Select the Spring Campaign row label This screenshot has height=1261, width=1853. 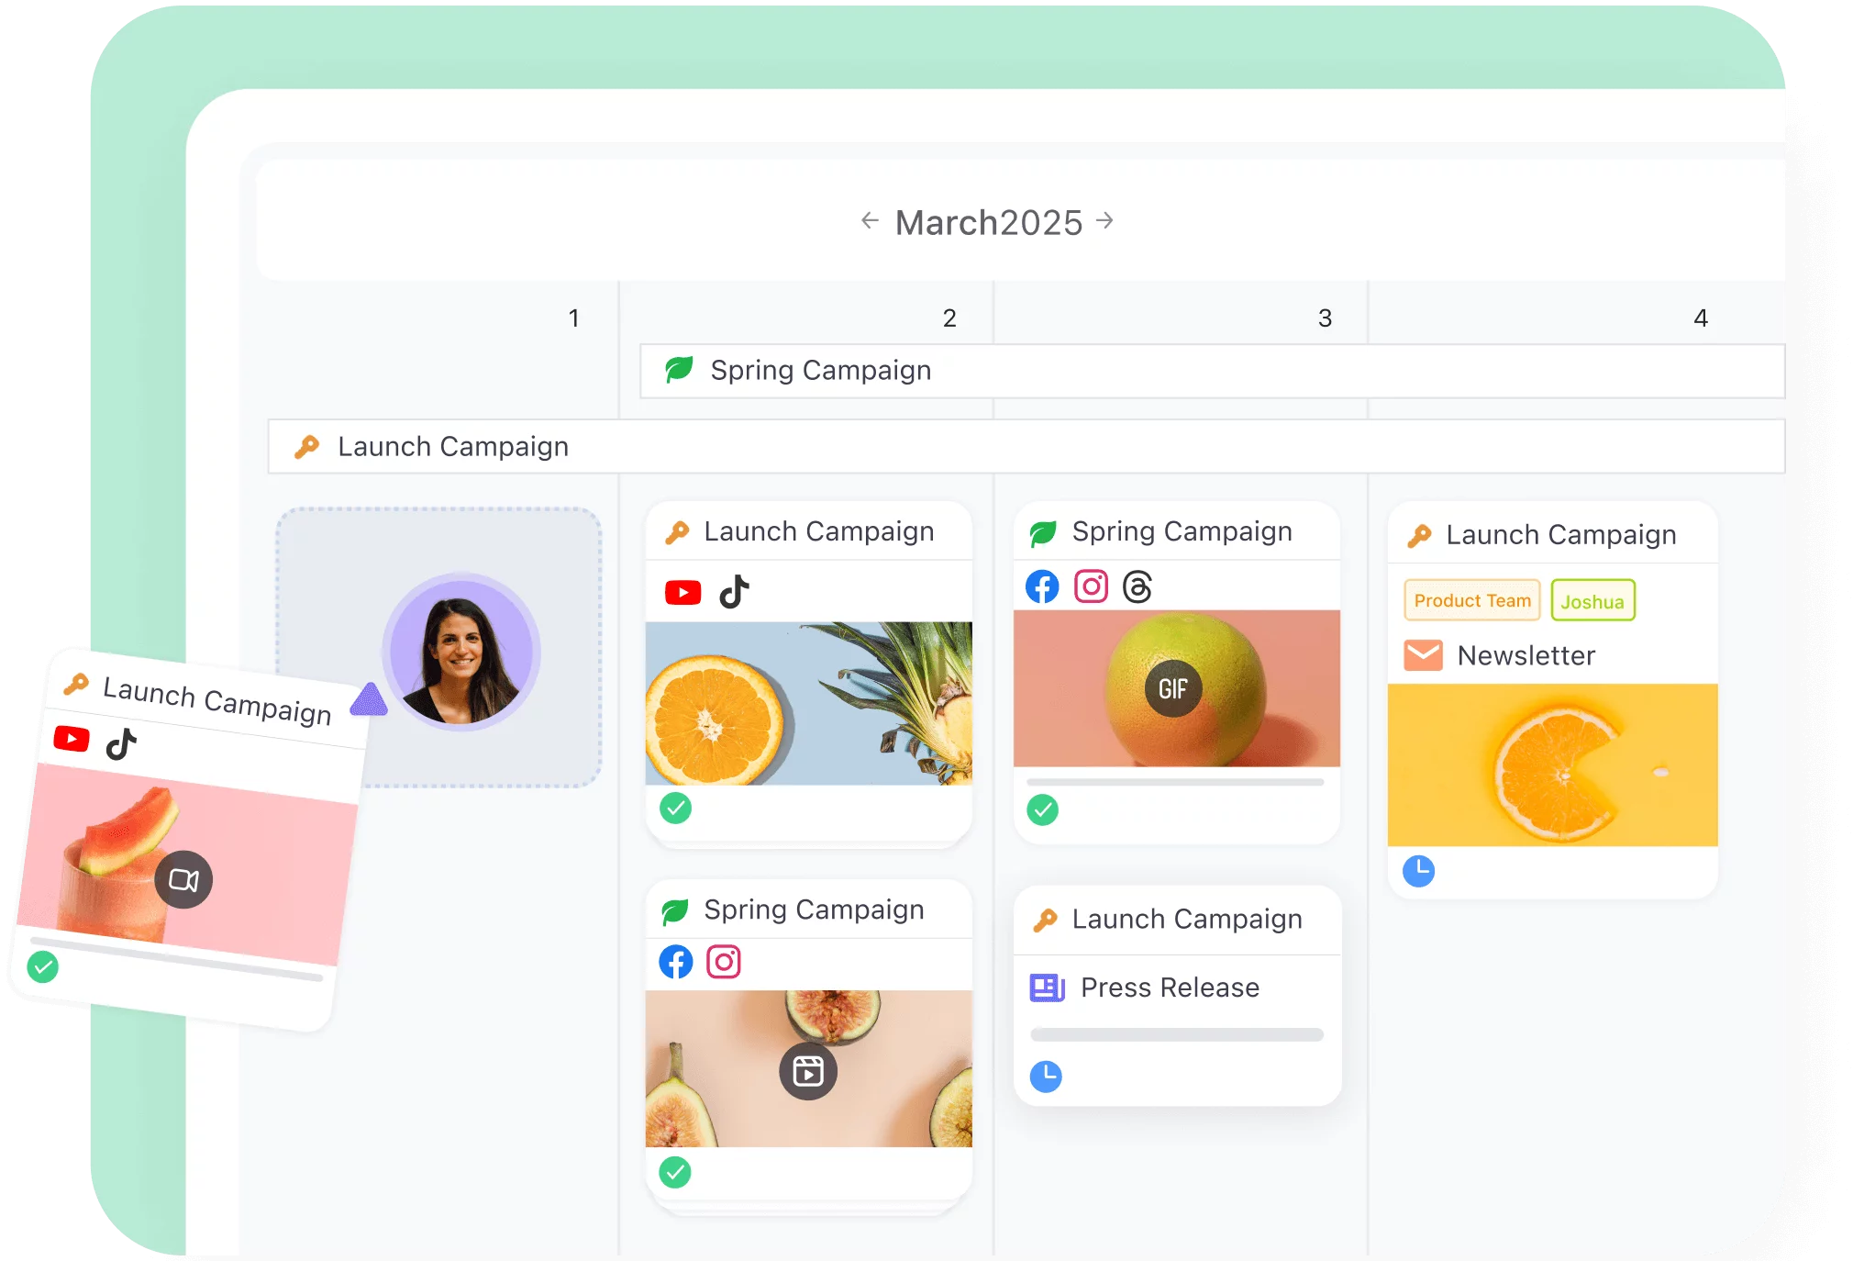817,370
